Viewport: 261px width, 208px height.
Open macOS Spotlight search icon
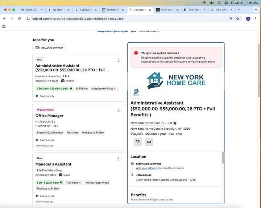tap(219, 3)
